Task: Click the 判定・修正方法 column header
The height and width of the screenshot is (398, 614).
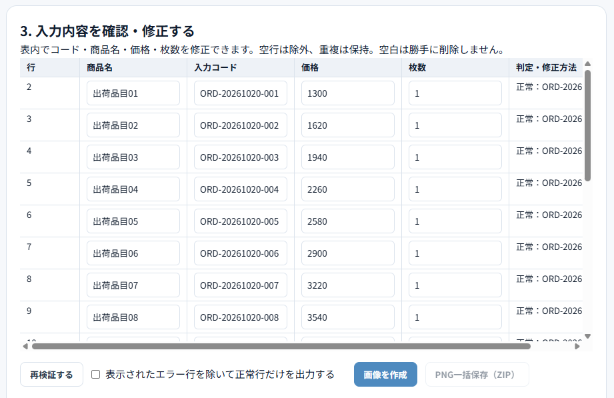Action: pos(546,68)
